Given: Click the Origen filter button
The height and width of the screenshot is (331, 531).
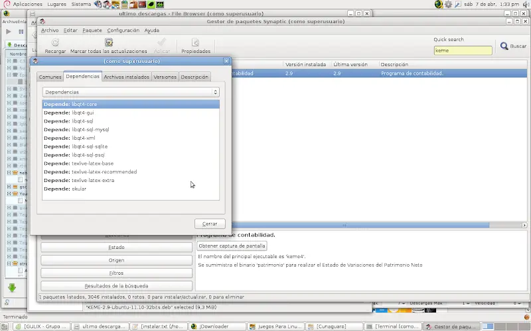Looking at the screenshot, I should pyautogui.click(x=117, y=260).
